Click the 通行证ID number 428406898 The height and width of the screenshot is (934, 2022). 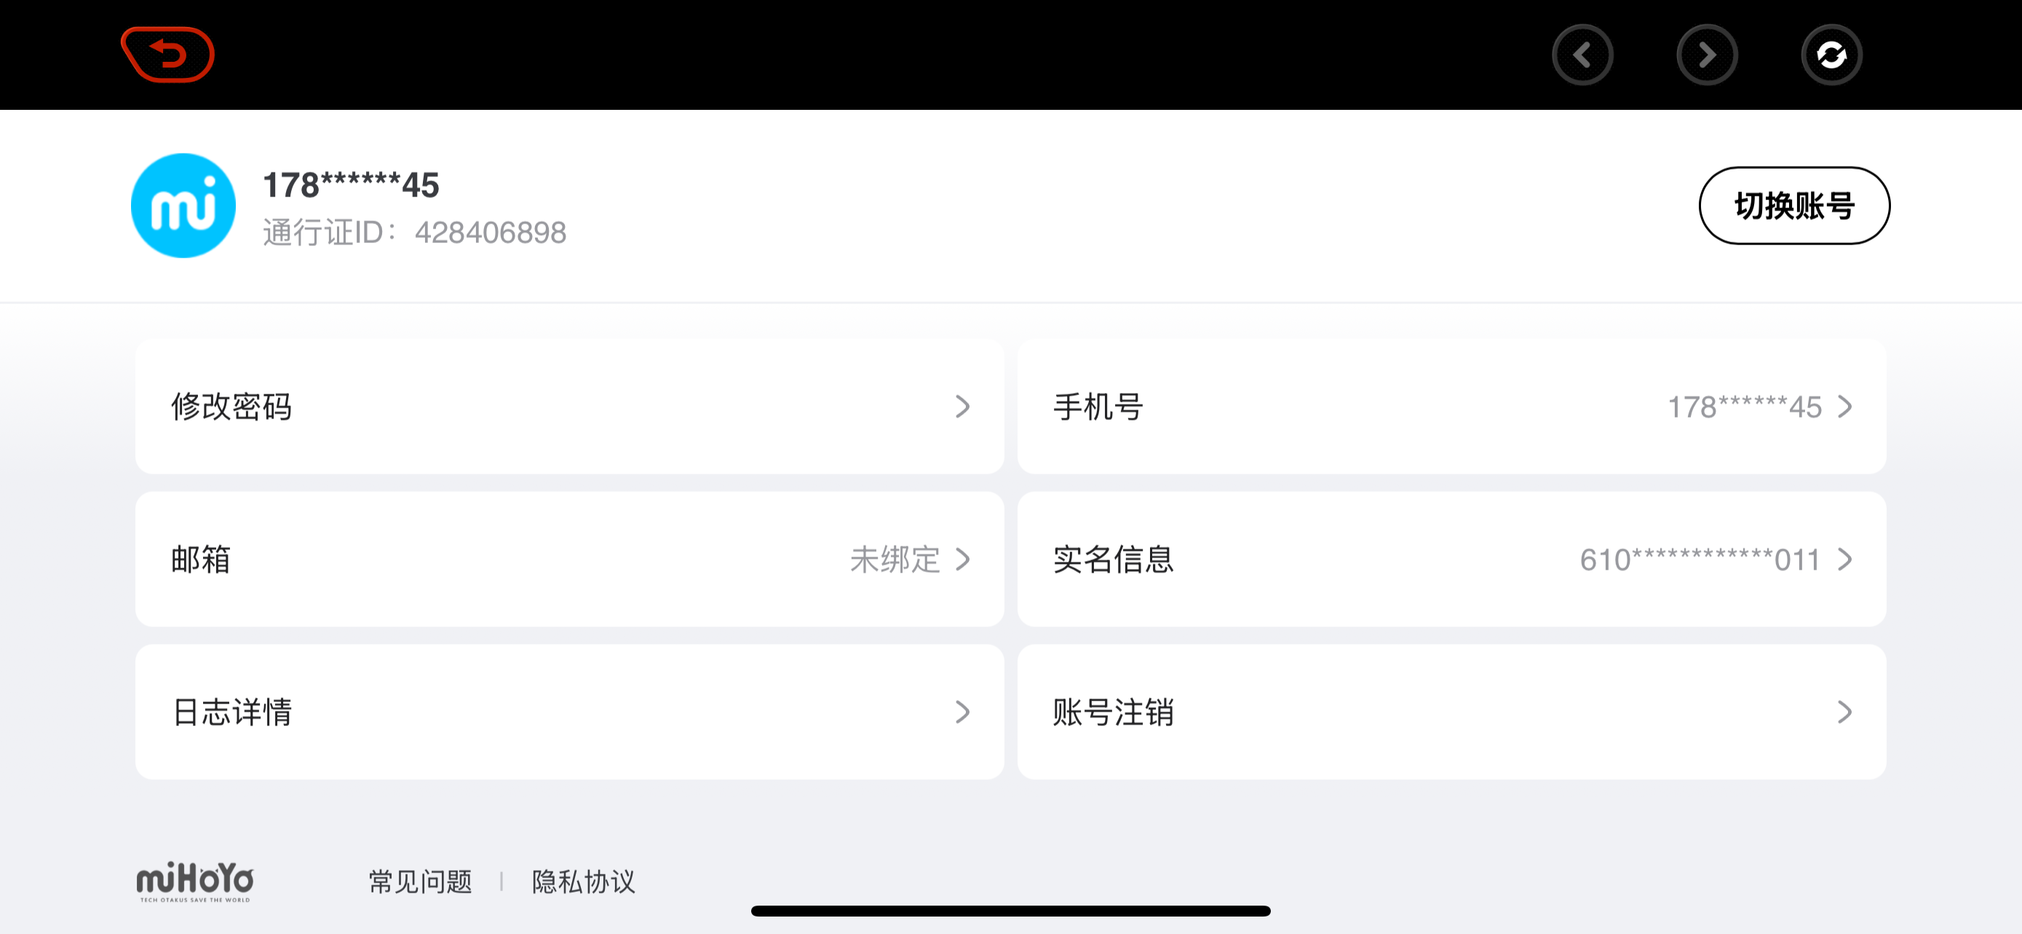(x=491, y=233)
